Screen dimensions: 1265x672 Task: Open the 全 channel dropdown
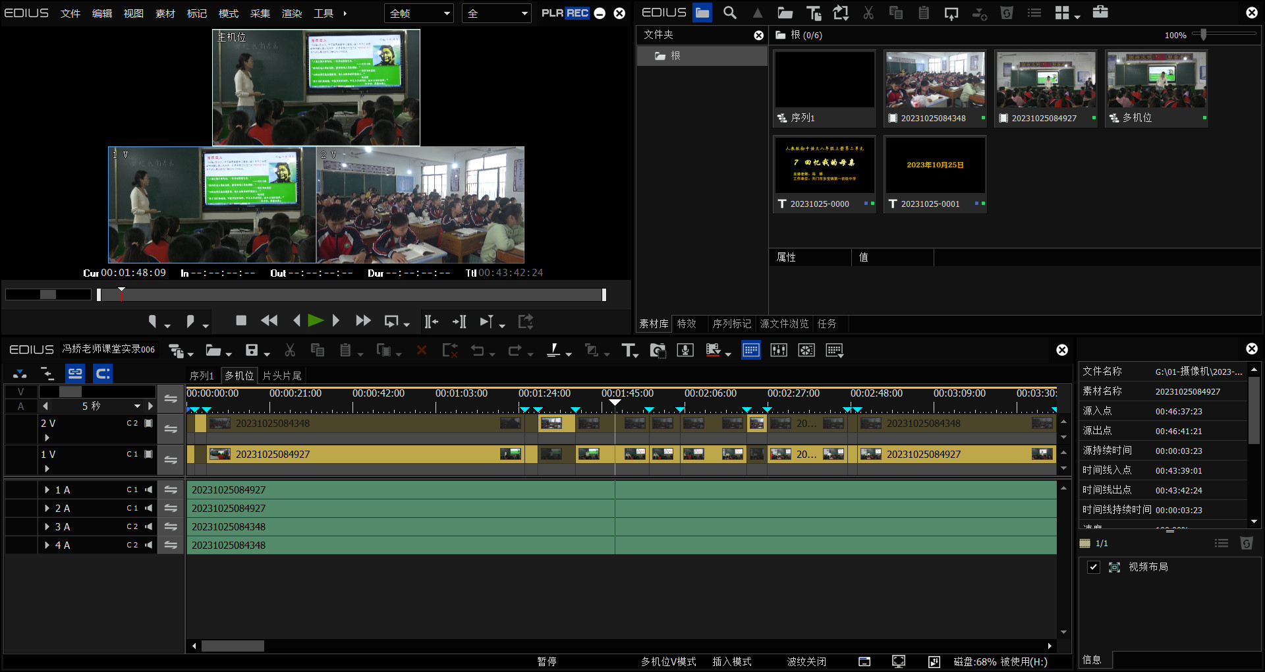(497, 13)
